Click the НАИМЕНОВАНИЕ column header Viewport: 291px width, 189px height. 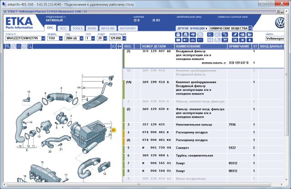tap(201, 46)
